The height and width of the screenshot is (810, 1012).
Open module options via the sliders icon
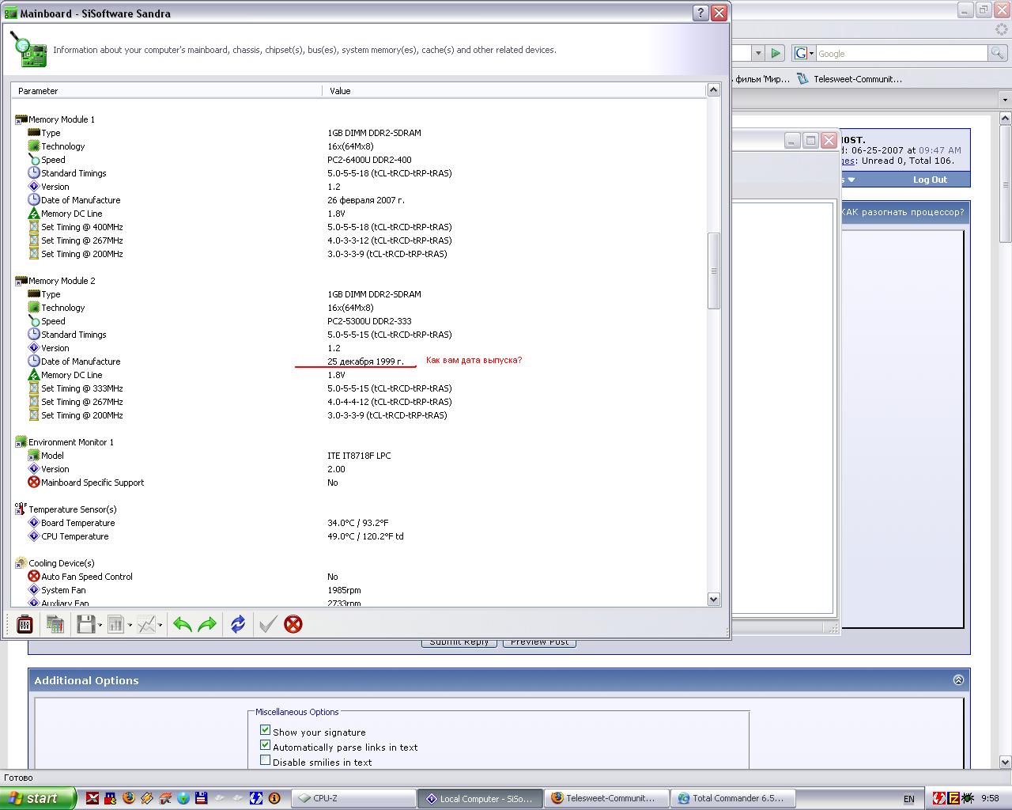click(25, 624)
